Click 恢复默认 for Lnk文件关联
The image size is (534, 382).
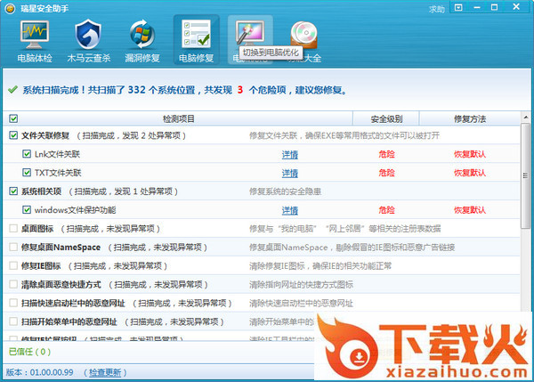pyautogui.click(x=470, y=154)
